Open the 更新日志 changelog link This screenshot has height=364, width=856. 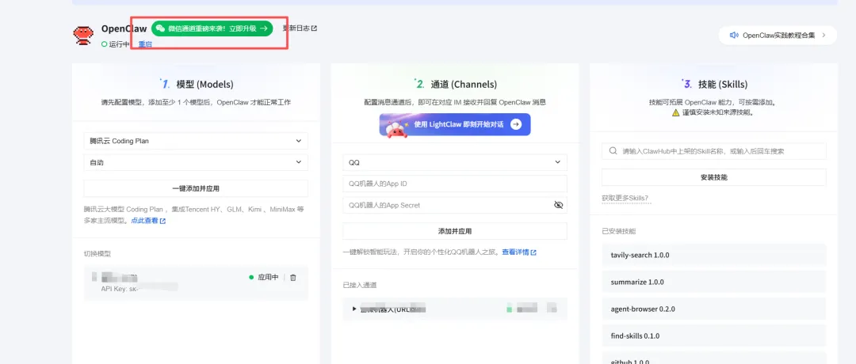pyautogui.click(x=300, y=28)
